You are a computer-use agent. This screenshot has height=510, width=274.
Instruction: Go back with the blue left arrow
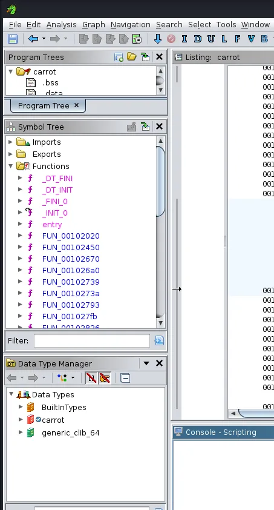[x=33, y=39]
